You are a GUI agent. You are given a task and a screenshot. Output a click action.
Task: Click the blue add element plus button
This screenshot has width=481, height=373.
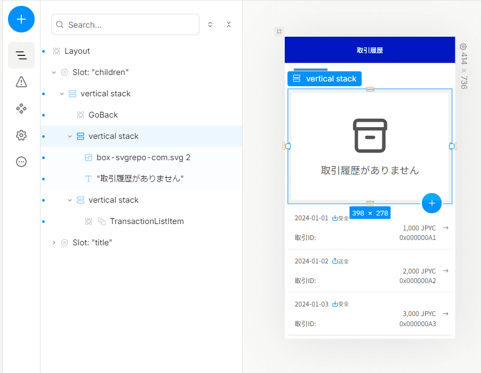point(21,19)
